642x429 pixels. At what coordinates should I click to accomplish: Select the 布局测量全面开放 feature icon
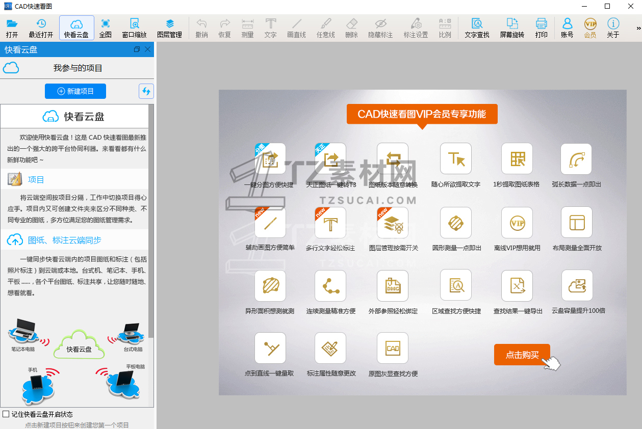pyautogui.click(x=577, y=222)
